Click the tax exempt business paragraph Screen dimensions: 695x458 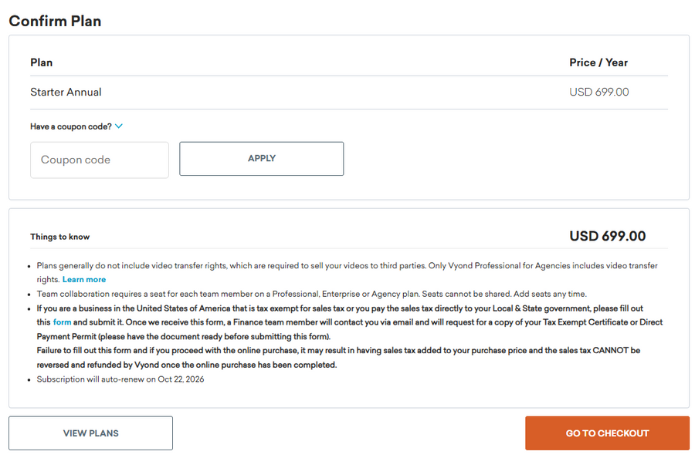tap(347, 308)
